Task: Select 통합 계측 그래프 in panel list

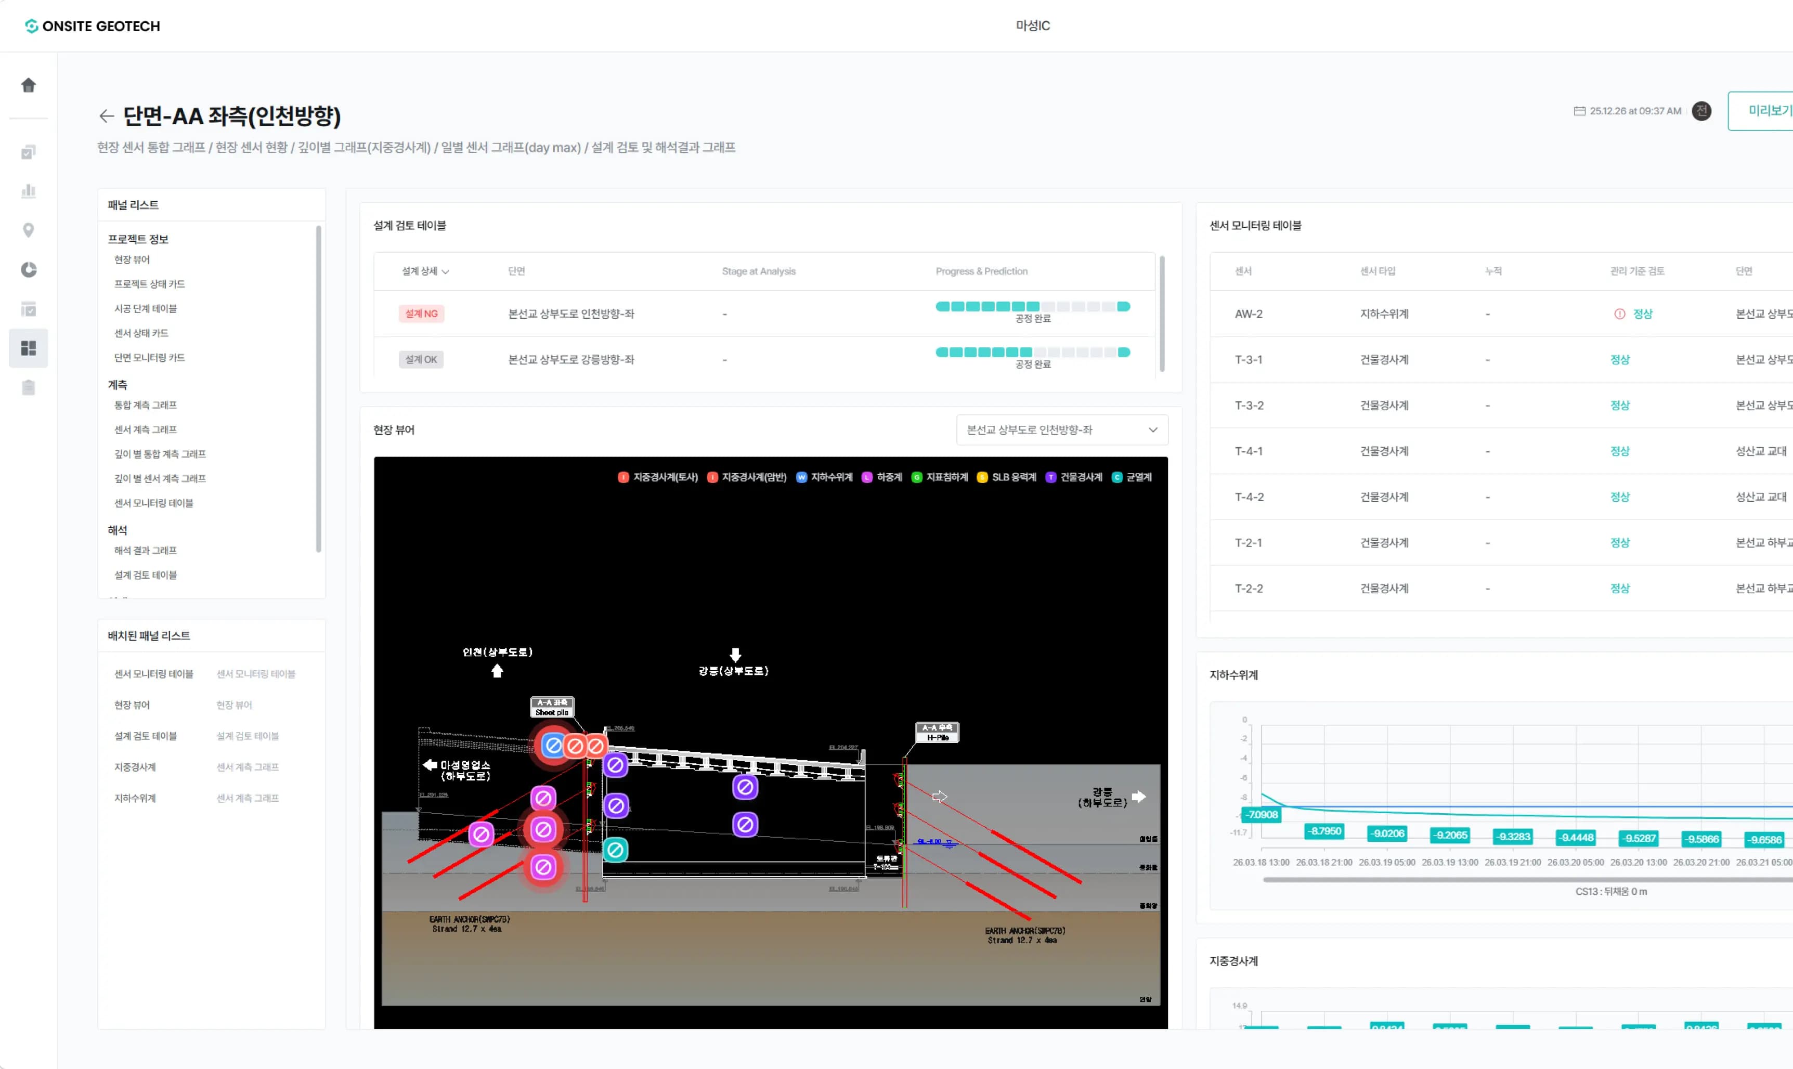Action: tap(146, 405)
